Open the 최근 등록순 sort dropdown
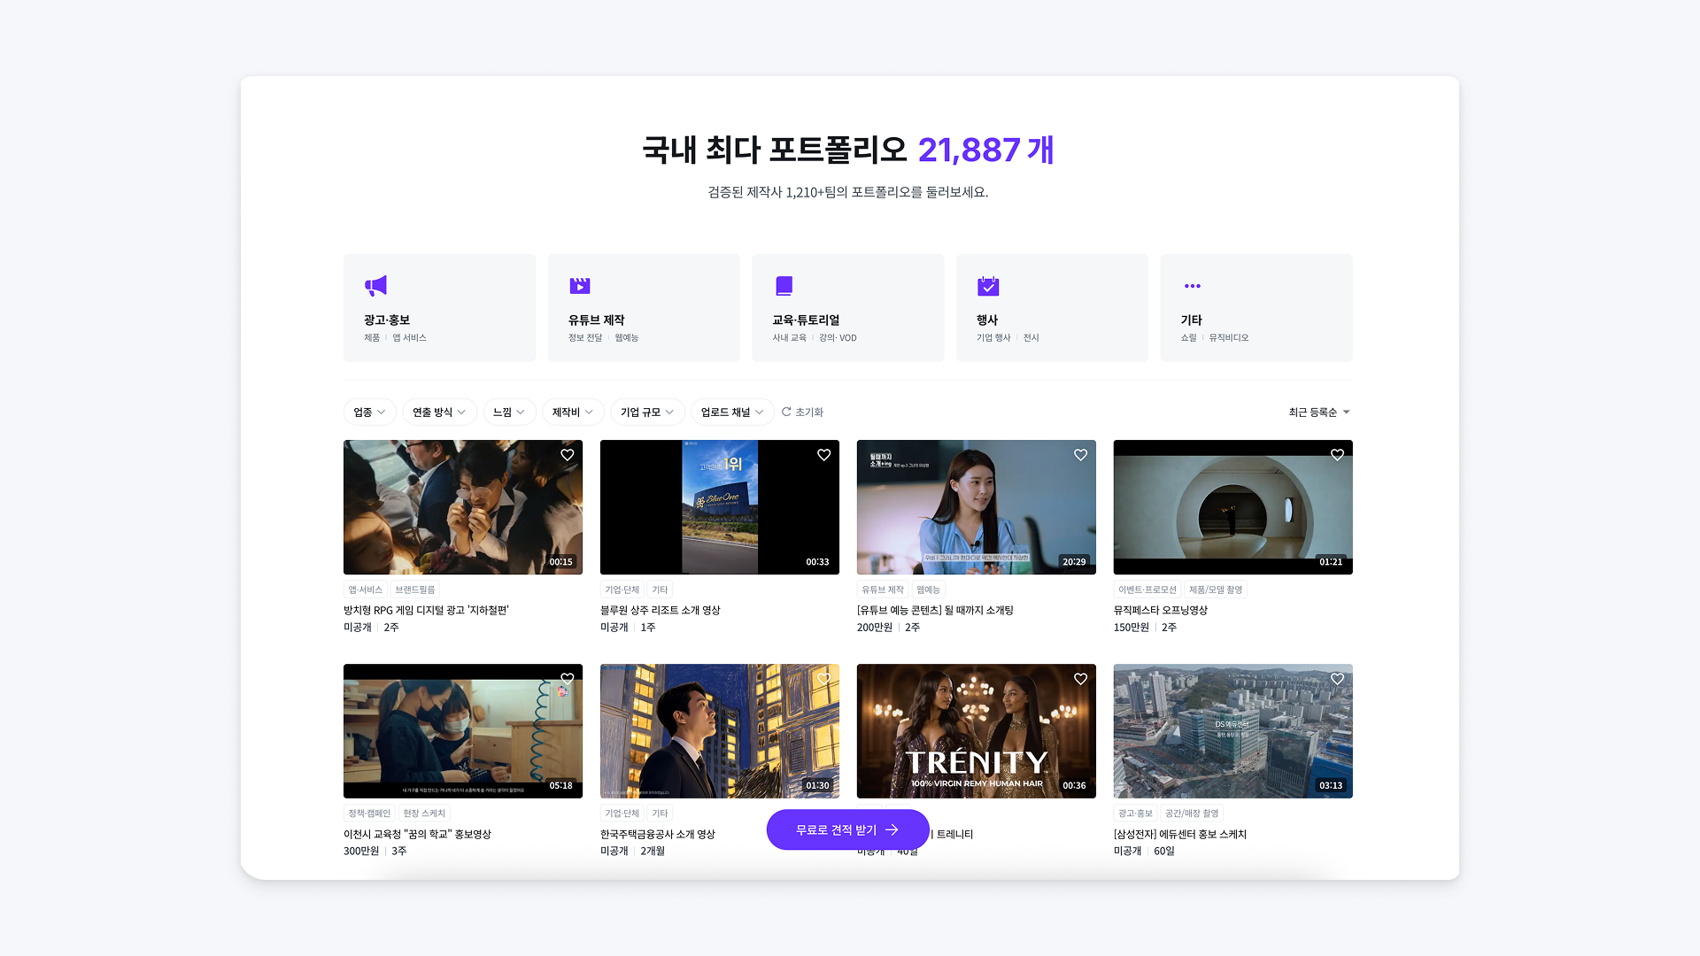This screenshot has width=1700, height=956. 1318,412
